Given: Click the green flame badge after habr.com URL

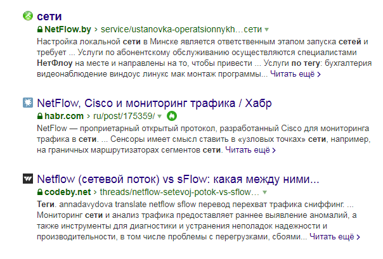Looking at the screenshot, I should [172, 116].
